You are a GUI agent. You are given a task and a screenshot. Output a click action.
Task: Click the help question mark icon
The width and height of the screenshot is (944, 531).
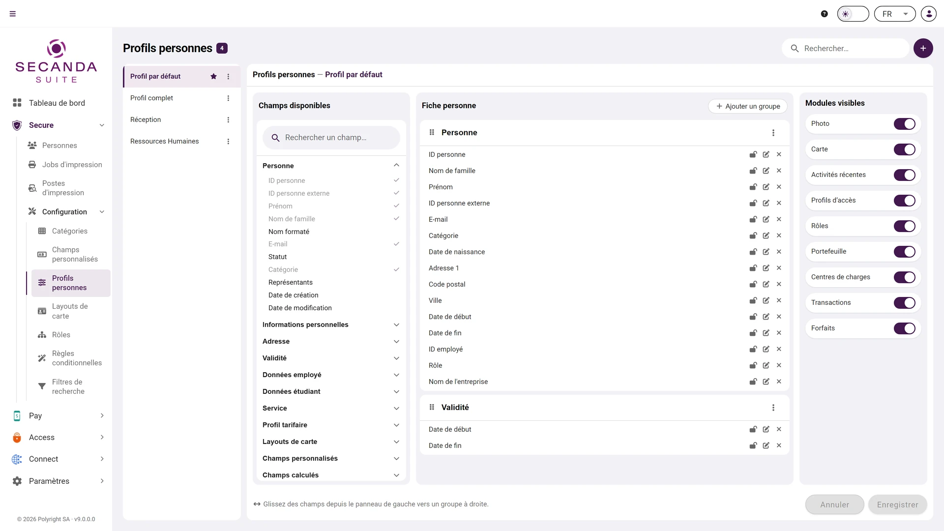point(825,14)
